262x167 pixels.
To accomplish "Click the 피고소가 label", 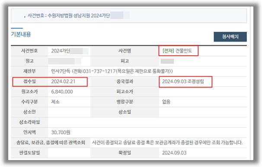I will pos(125,91).
